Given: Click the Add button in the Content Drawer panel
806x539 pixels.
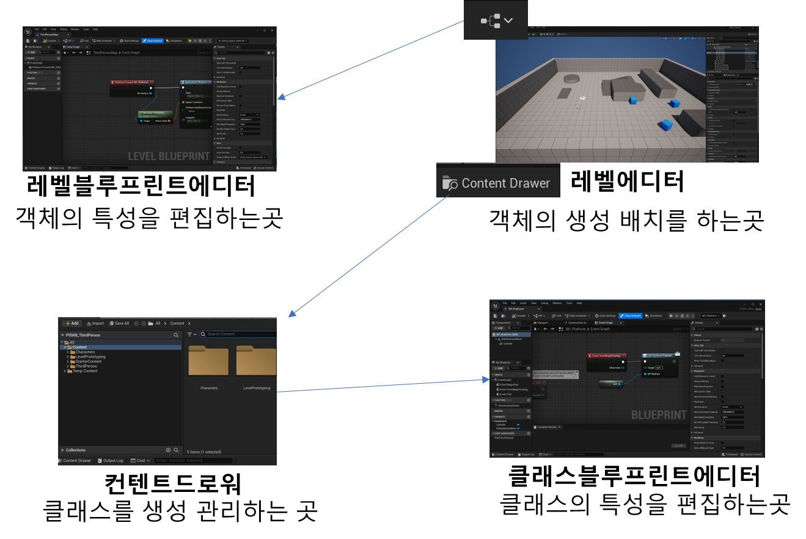Looking at the screenshot, I should pyautogui.click(x=71, y=323).
